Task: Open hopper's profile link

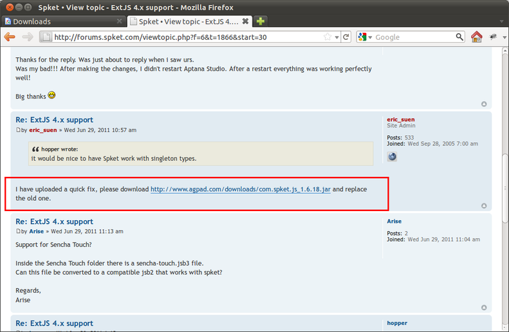Action: pos(397,323)
